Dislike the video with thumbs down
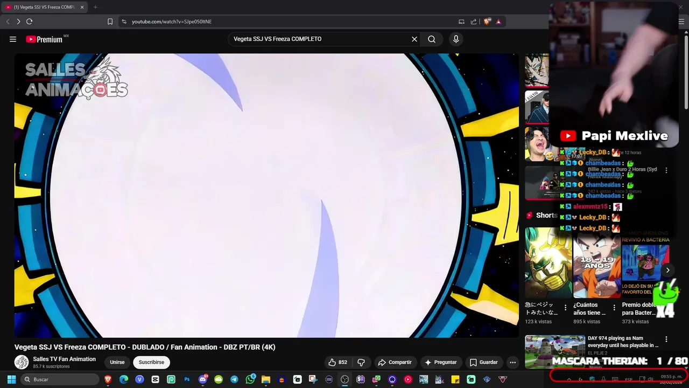 tap(361, 363)
